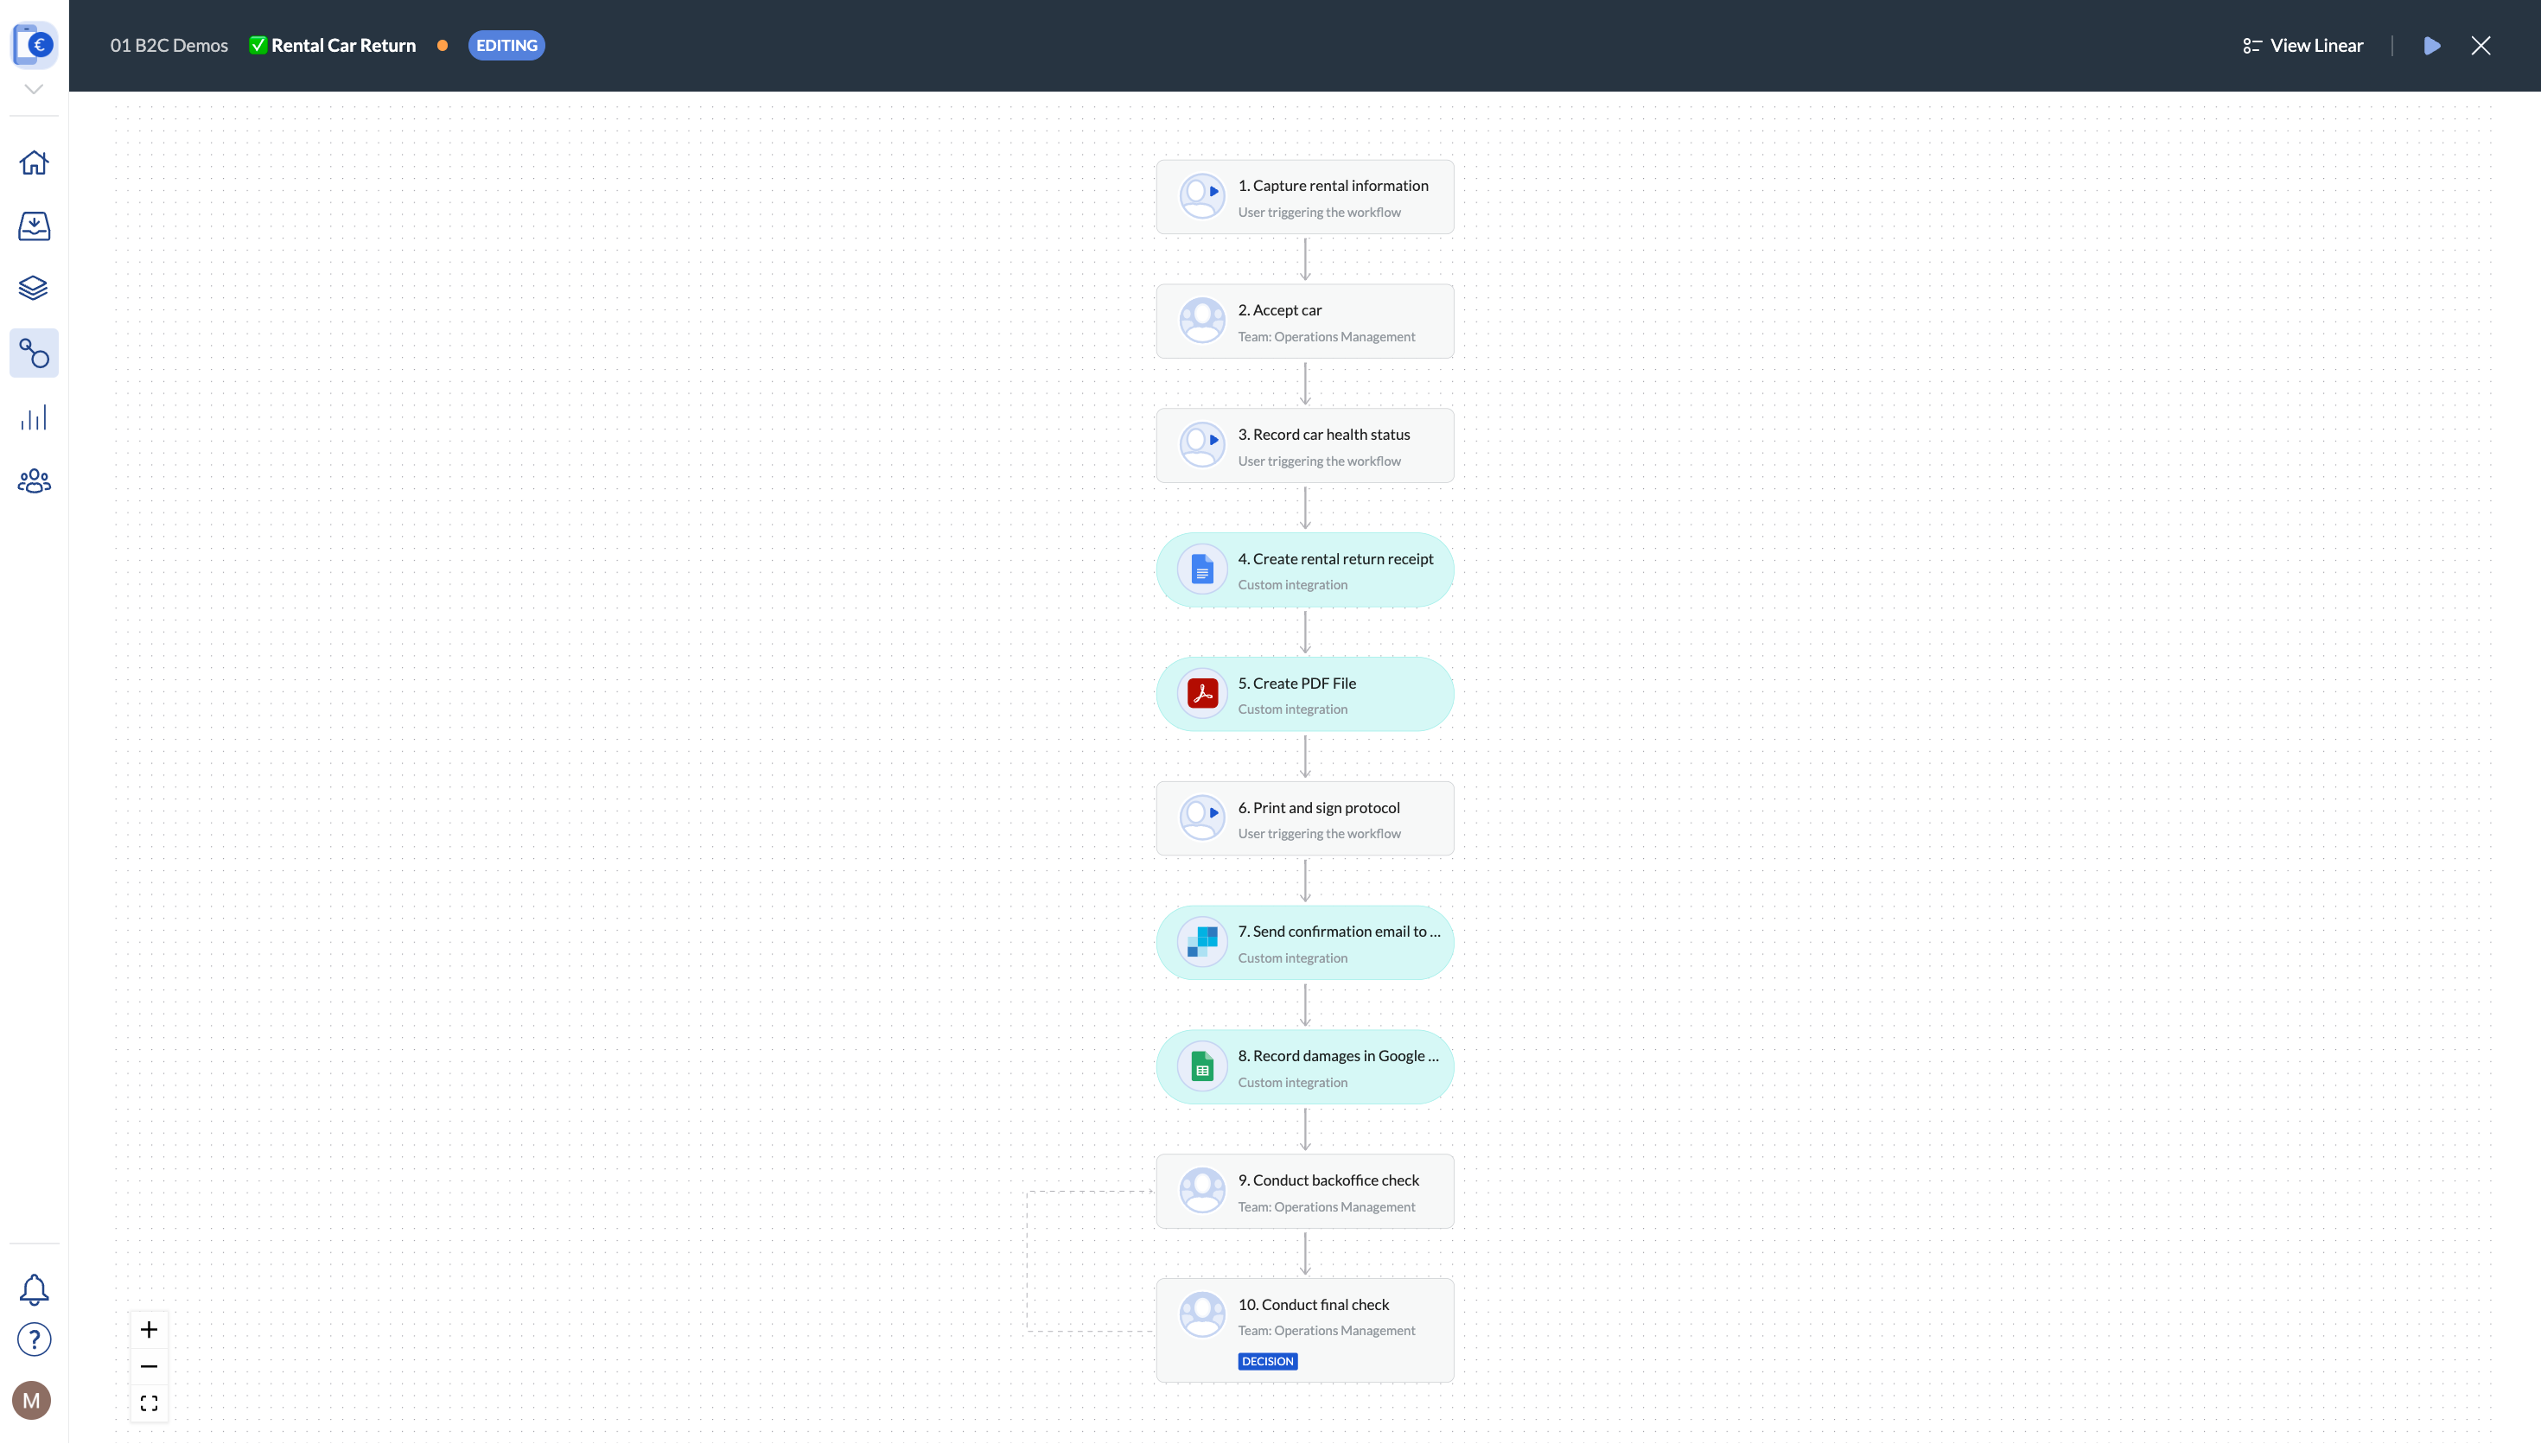The image size is (2541, 1444).
Task: Click user trigger icon on step 3
Action: [1202, 445]
